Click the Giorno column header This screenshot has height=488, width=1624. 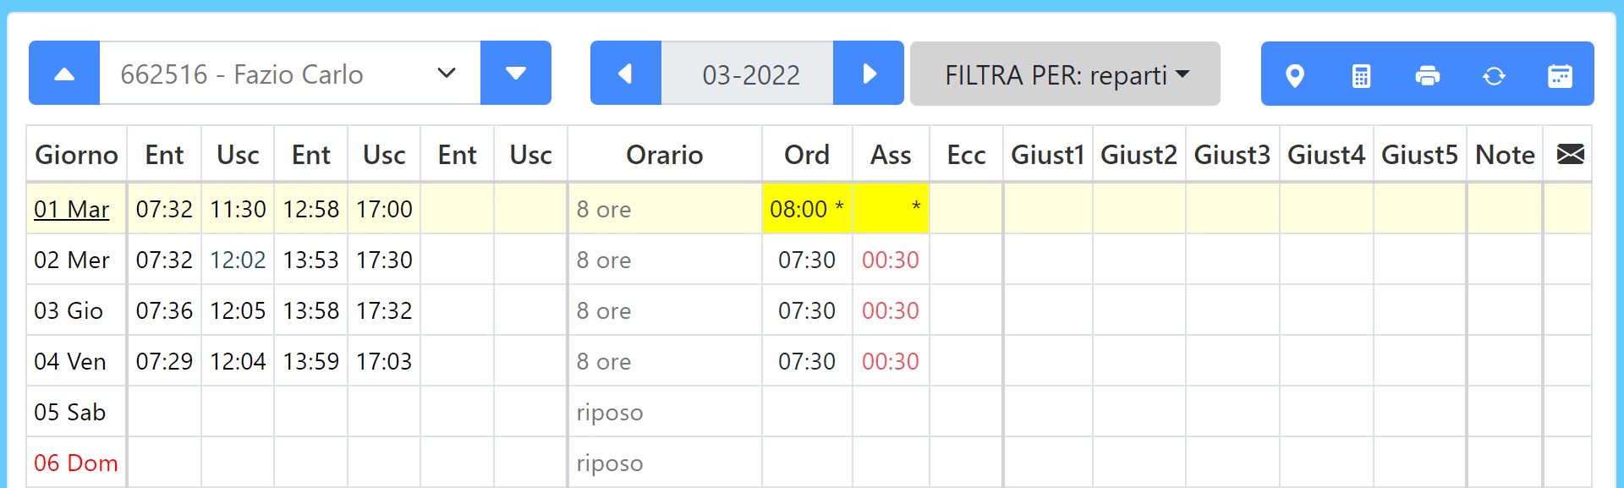[x=76, y=155]
